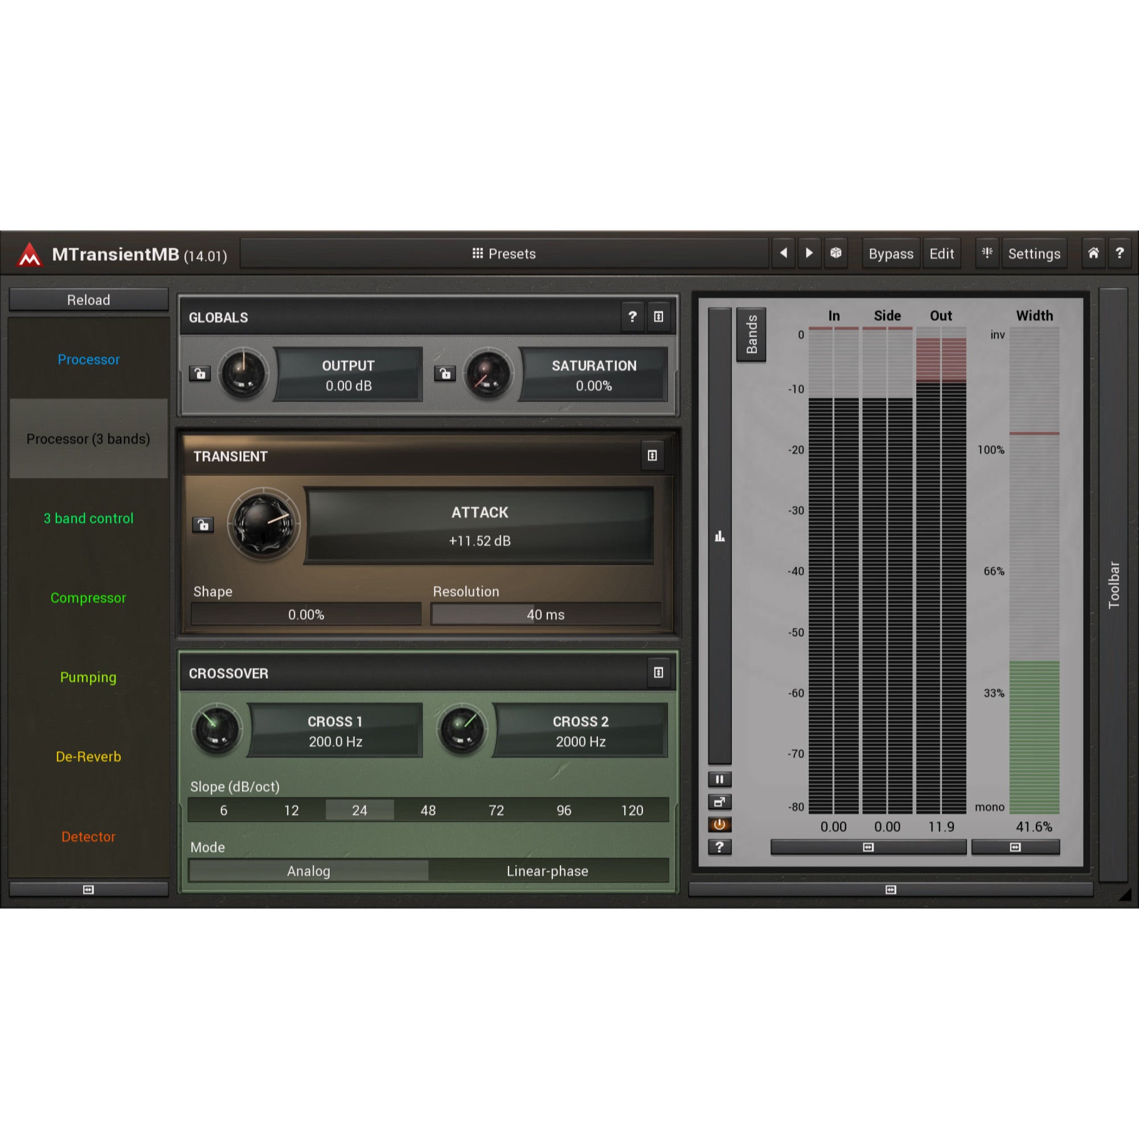1139x1139 pixels.
Task: Click the Resolution 40 ms slider
Action: 546,614
